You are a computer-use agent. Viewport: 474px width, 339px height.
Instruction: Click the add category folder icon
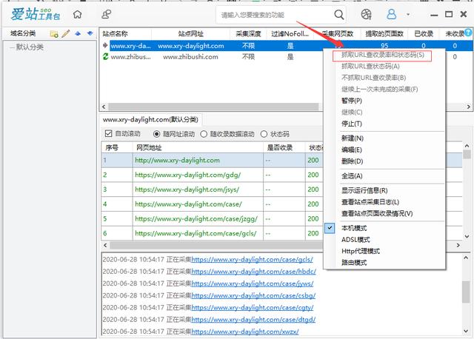[x=54, y=33]
